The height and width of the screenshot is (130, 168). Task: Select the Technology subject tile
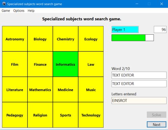coord(91,115)
